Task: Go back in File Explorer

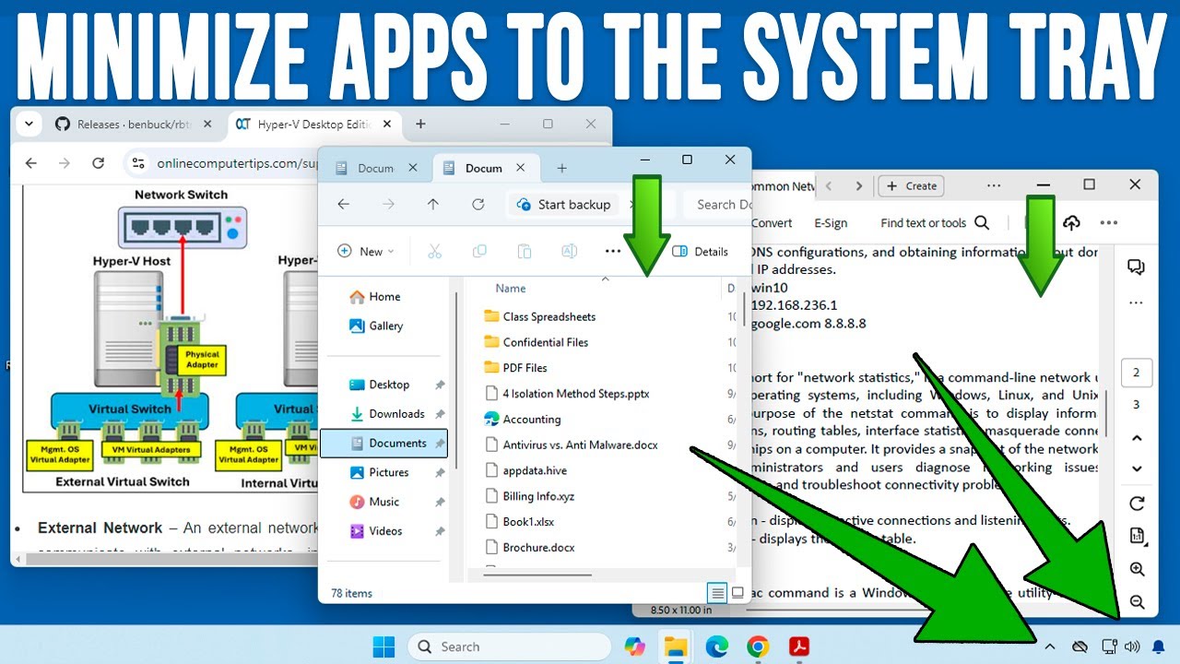Action: click(x=343, y=205)
